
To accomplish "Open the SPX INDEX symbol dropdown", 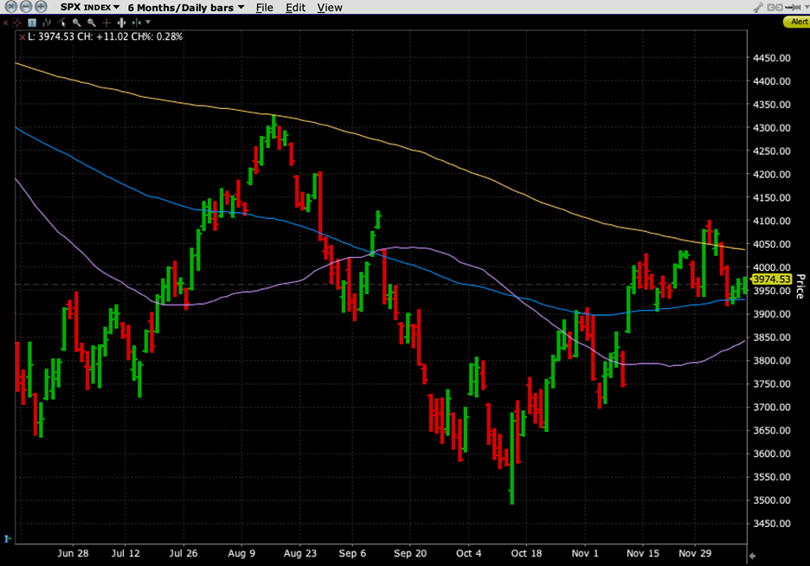I will pos(90,7).
